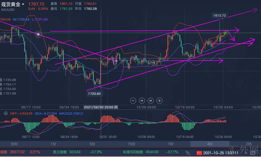Zoom out the chart with minus button
Screen dimensions: 261x157
click(x=133, y=101)
